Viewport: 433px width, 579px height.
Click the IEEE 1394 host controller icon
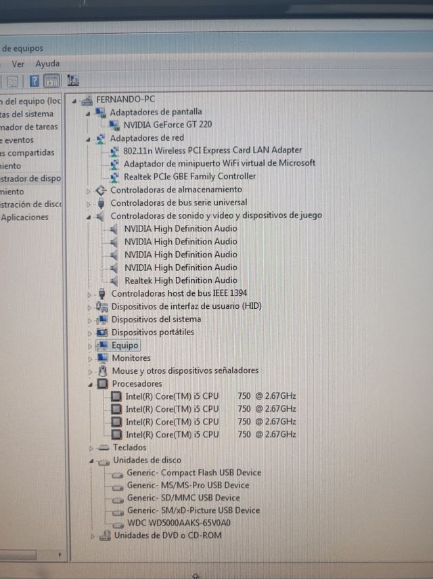click(x=102, y=293)
